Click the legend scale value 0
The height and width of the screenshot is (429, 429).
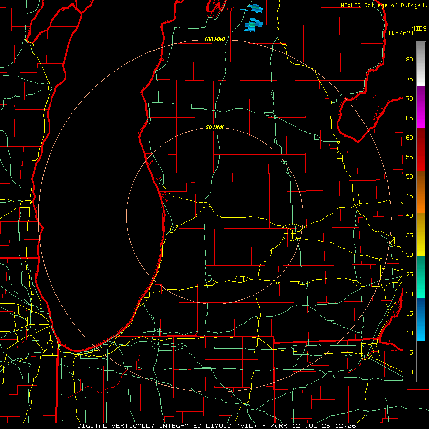411,372
